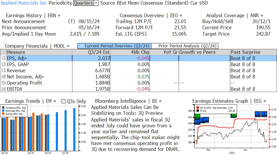This screenshot has height=155, width=277.
Task: Click the red Q3 24 EPS legend swatch
Action: pos(198,108)
